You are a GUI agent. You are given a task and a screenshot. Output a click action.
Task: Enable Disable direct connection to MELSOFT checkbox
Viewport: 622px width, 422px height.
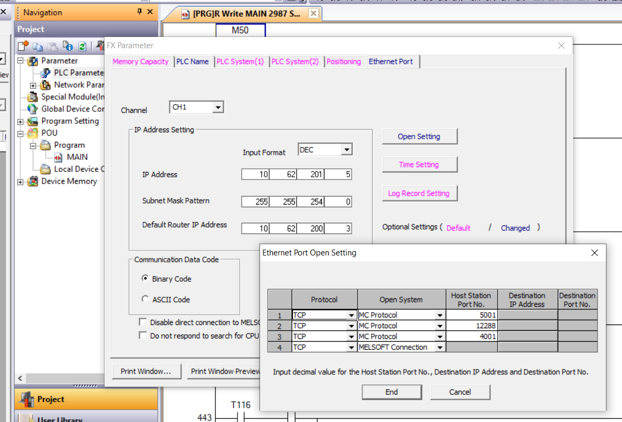(x=143, y=322)
